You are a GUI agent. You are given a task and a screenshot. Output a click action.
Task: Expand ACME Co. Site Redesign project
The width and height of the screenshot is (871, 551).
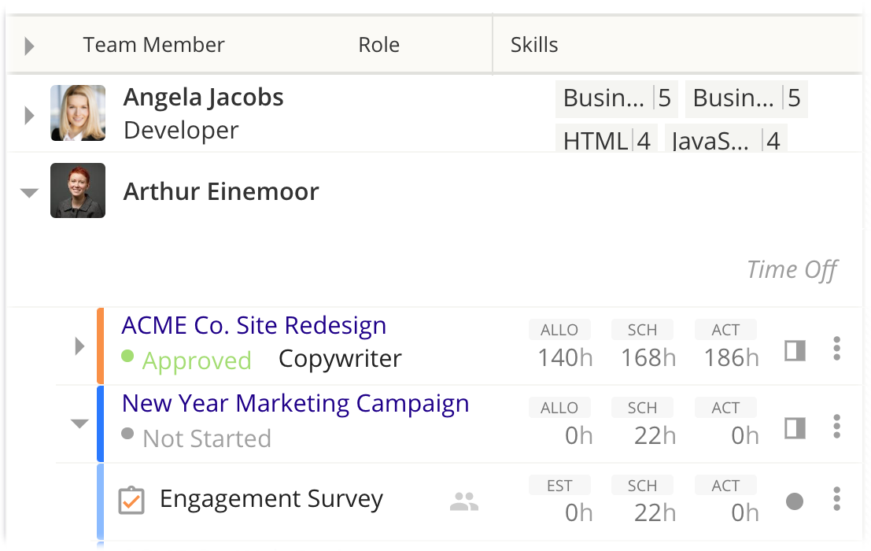pyautogui.click(x=79, y=346)
